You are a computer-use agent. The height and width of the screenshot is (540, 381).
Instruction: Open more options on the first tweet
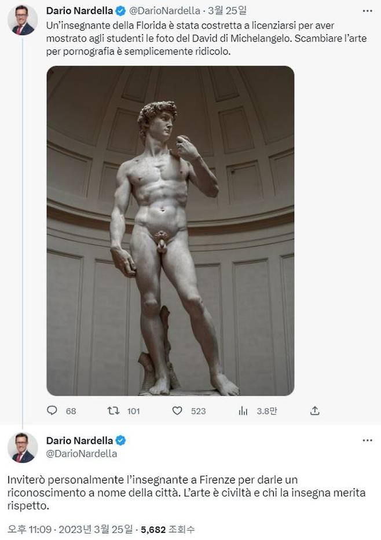coord(367,11)
